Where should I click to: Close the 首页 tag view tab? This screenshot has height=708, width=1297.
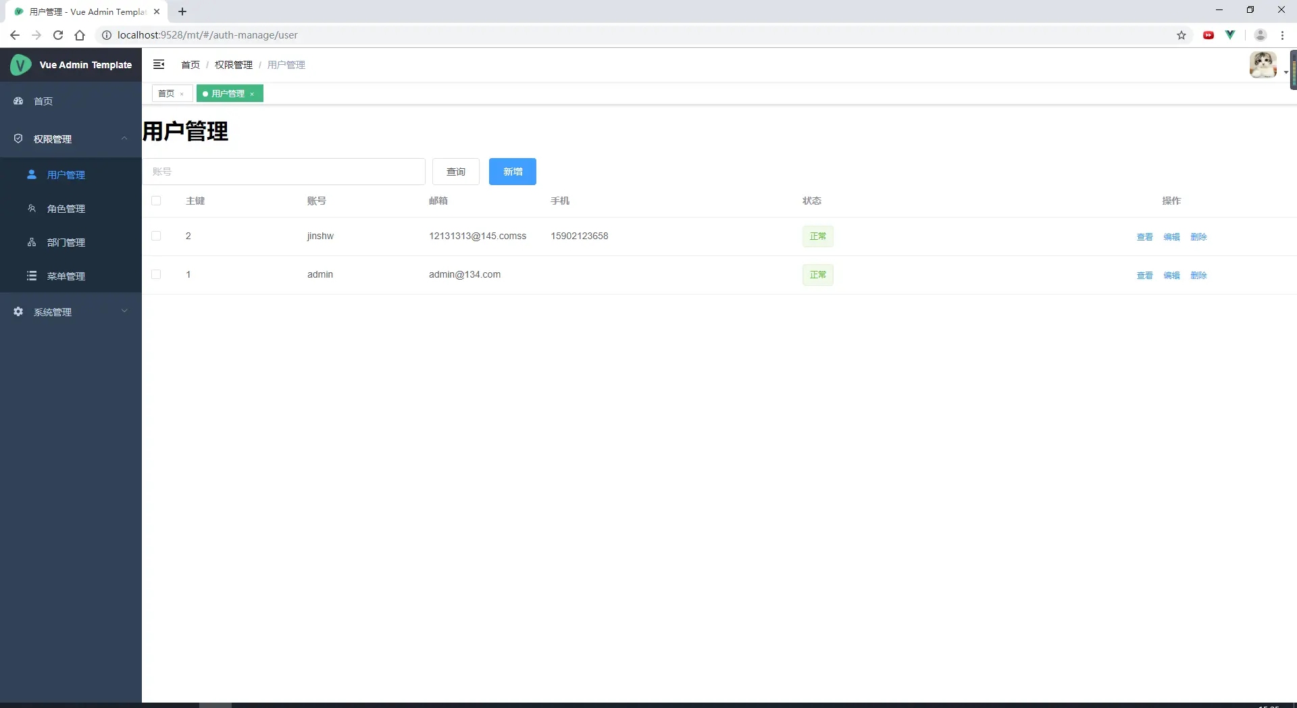point(182,94)
